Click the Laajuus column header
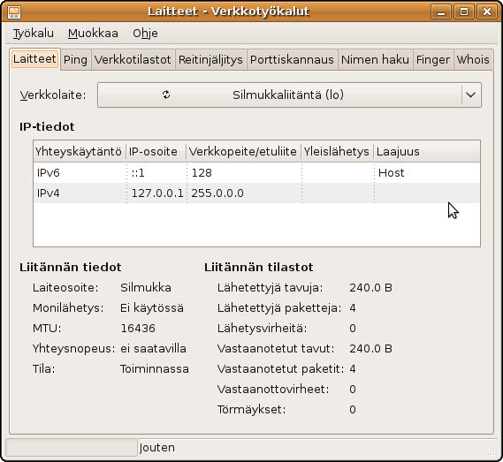This screenshot has width=503, height=462. pos(427,151)
